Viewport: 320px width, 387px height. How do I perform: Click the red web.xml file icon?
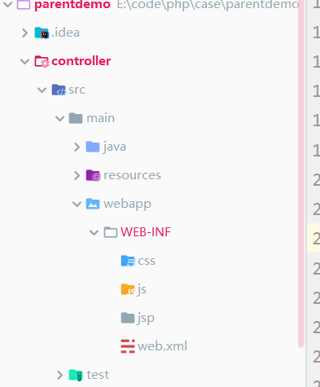coord(128,346)
